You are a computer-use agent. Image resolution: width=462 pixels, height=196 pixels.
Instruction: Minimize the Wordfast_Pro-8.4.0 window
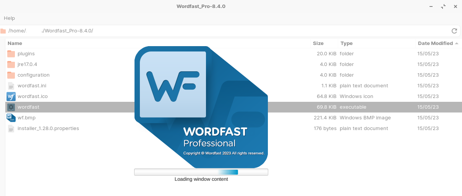pos(431,6)
